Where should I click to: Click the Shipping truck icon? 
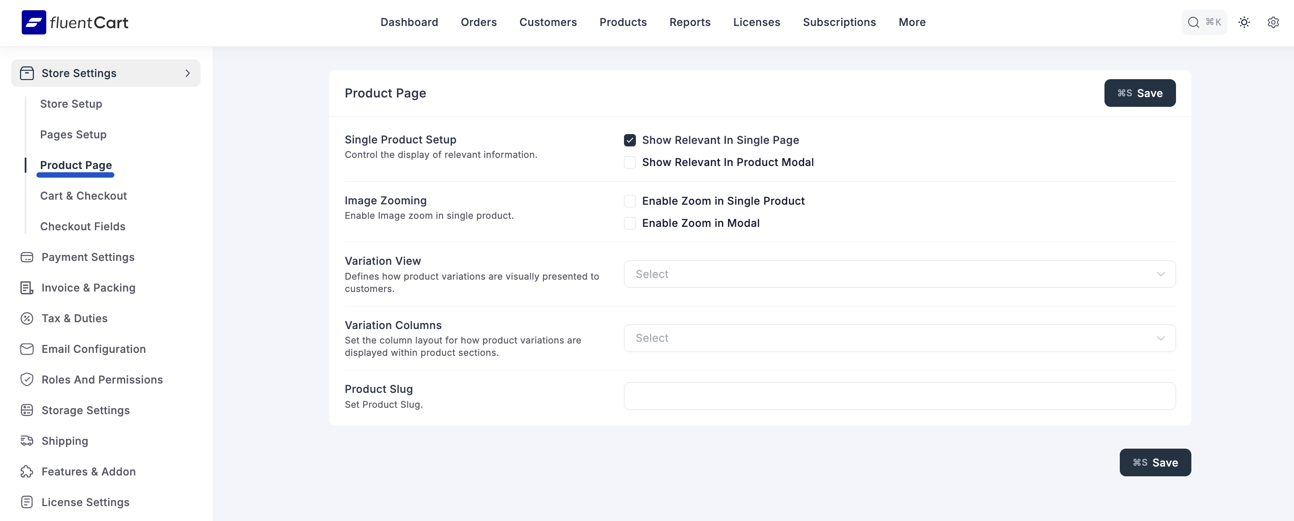(27, 441)
